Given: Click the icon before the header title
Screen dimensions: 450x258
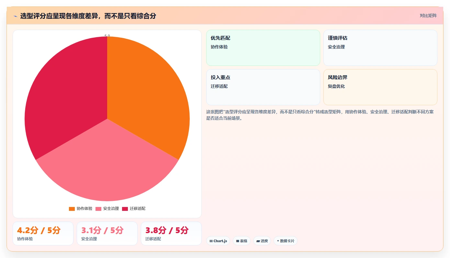Looking at the screenshot, I should click(x=15, y=16).
